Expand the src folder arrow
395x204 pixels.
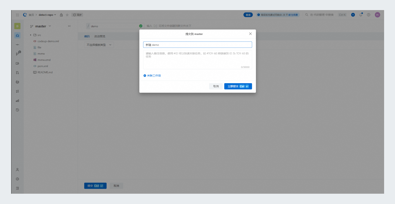pyautogui.click(x=31, y=35)
